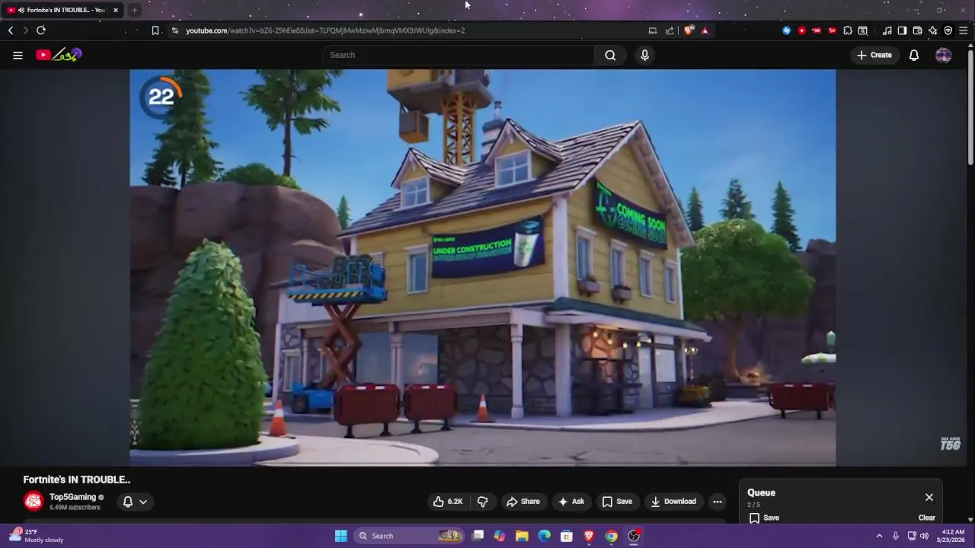Viewport: 975px width, 548px height.
Task: Open the account avatar menu
Action: (944, 55)
